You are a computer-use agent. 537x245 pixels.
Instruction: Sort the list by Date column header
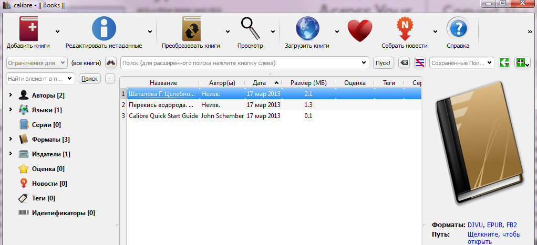(259, 83)
